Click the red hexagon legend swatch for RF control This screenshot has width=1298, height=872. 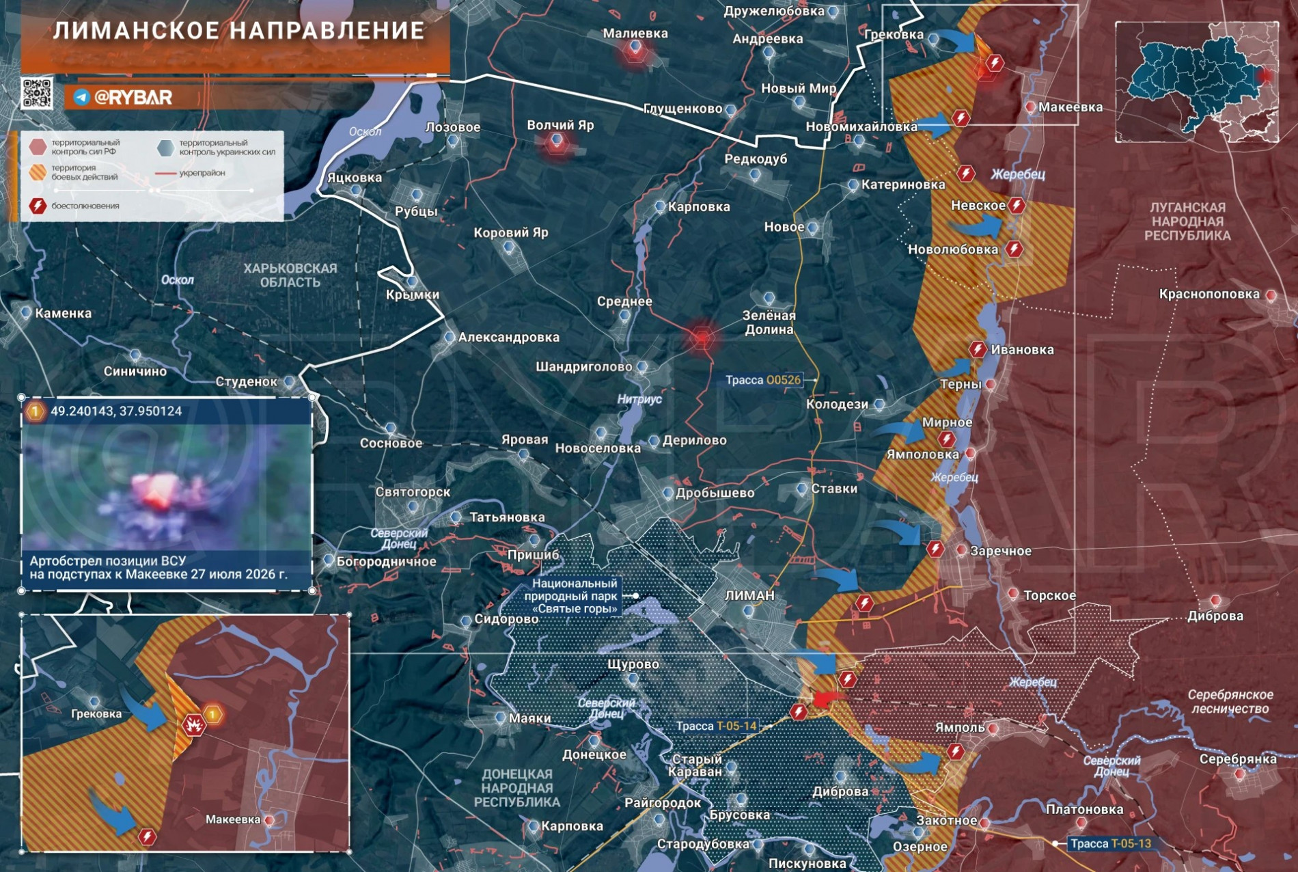(38, 146)
